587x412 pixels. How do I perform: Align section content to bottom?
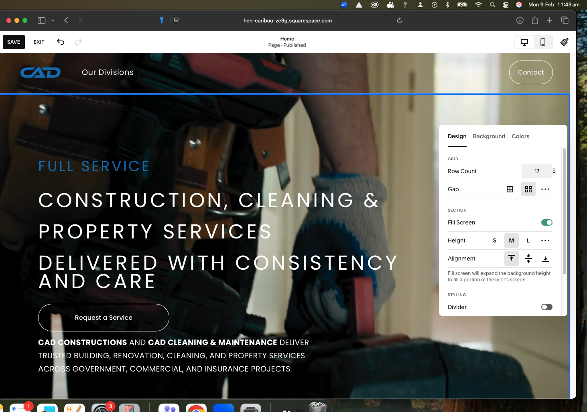[545, 259]
